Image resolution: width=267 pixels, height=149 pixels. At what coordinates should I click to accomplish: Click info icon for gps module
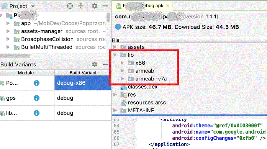pyautogui.click(x=36, y=98)
